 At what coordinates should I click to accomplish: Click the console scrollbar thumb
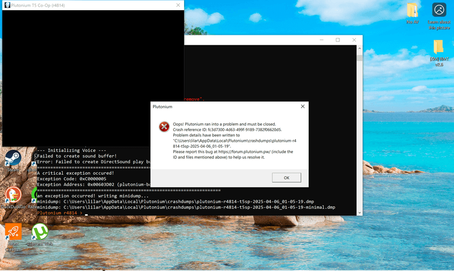click(x=360, y=58)
